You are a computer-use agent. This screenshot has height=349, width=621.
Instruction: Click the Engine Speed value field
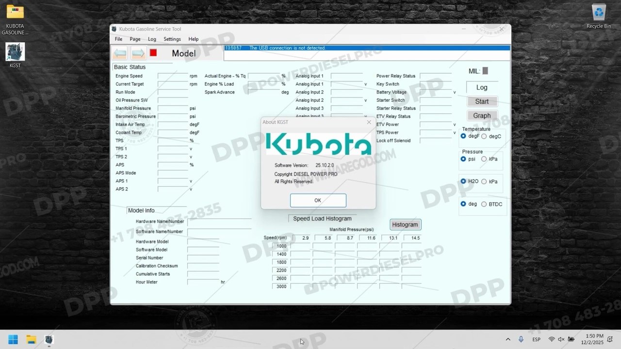tap(172, 76)
